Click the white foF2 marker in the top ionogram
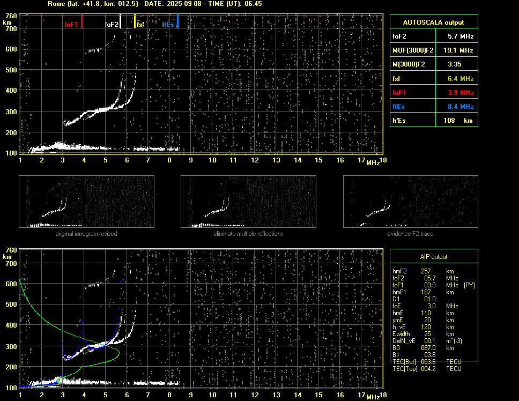The width and height of the screenshot is (519, 401). [x=121, y=21]
